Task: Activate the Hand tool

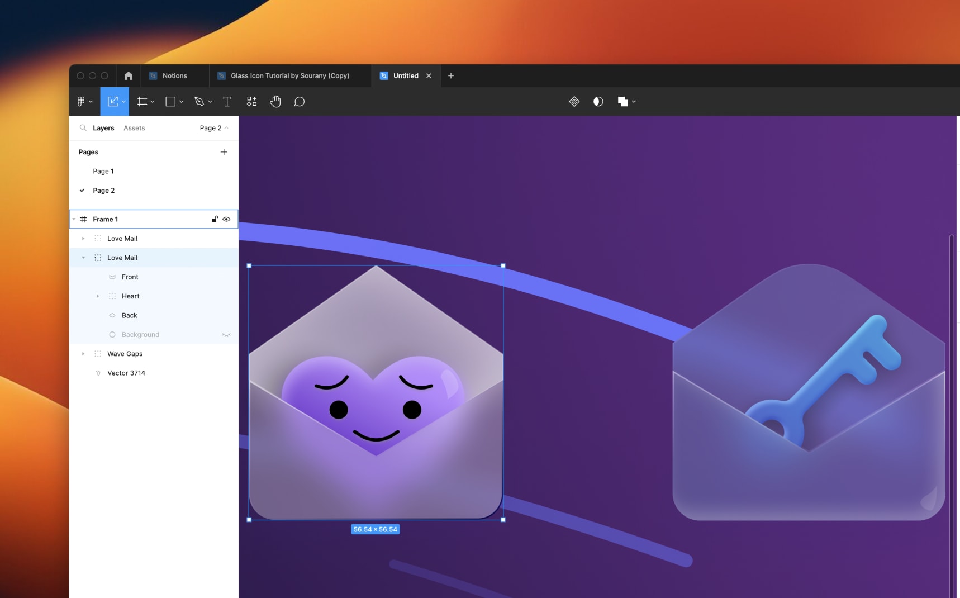Action: click(x=275, y=101)
